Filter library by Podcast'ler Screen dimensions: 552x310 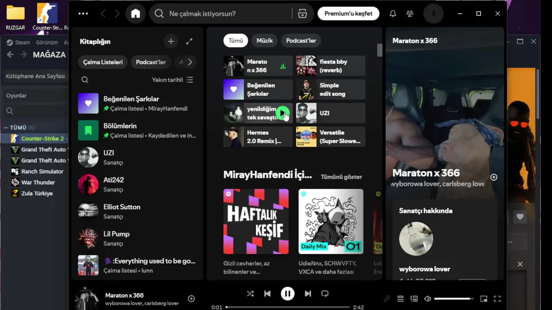(x=151, y=62)
